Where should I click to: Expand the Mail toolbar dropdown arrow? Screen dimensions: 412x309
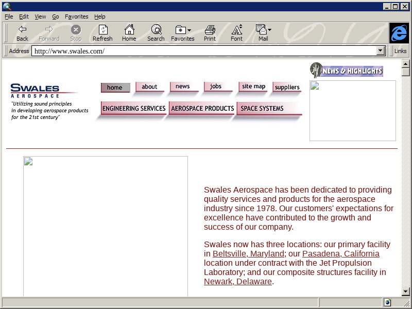click(x=269, y=30)
